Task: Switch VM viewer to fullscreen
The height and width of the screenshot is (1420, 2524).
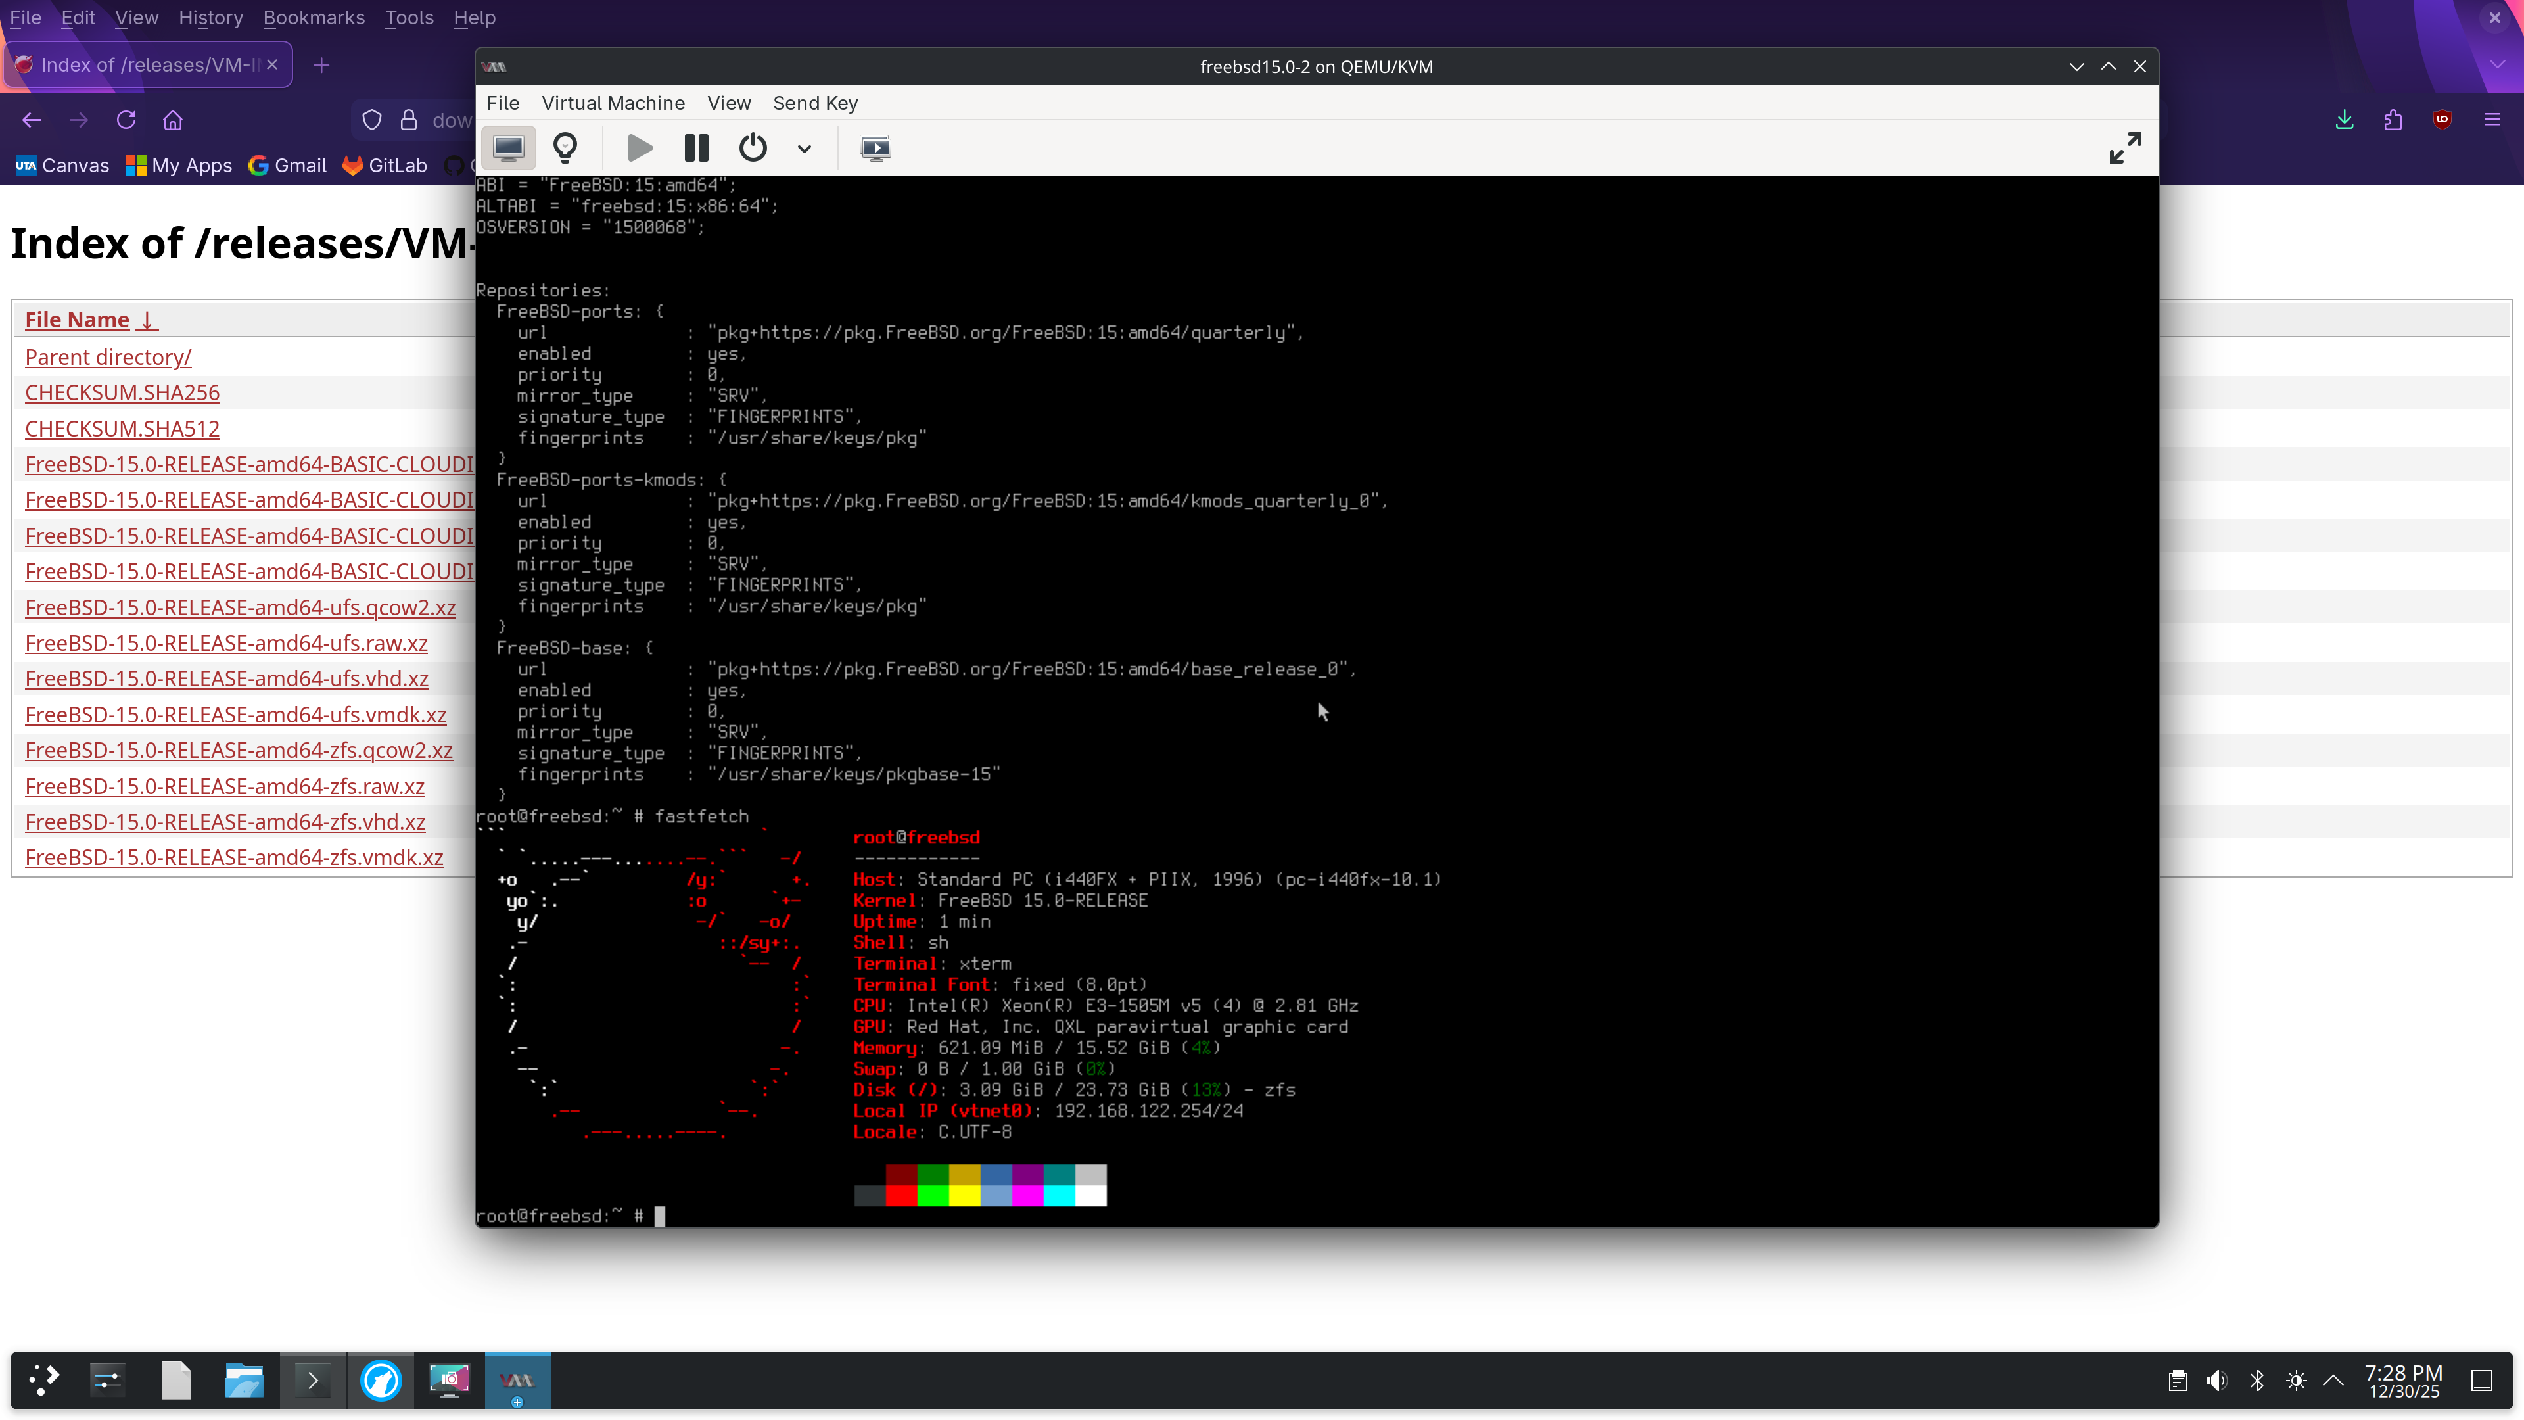Action: pos(2124,148)
